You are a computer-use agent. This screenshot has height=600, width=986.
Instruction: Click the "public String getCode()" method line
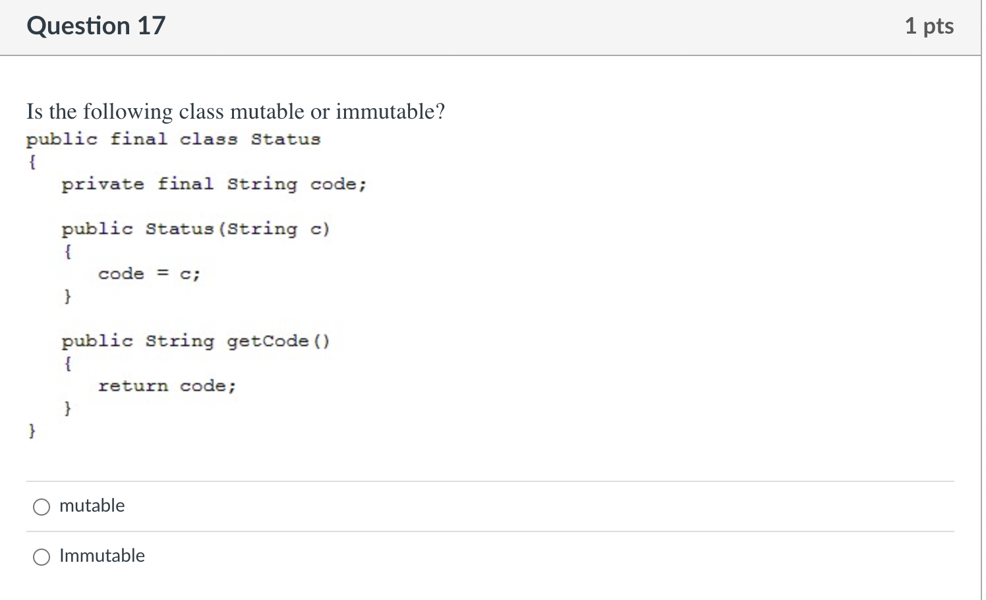(195, 341)
